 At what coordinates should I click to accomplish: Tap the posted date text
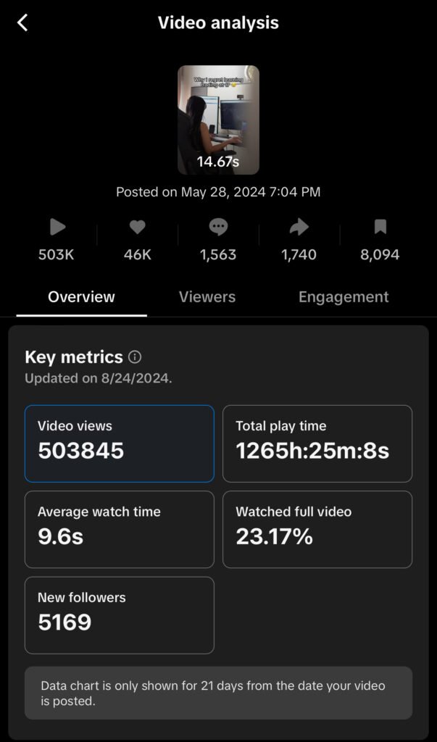(218, 192)
